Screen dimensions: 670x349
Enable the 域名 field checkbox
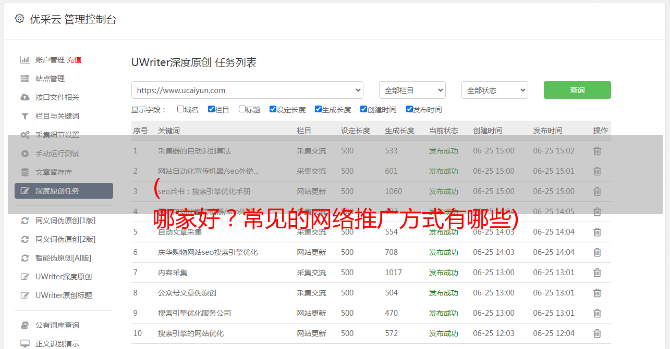click(x=180, y=109)
